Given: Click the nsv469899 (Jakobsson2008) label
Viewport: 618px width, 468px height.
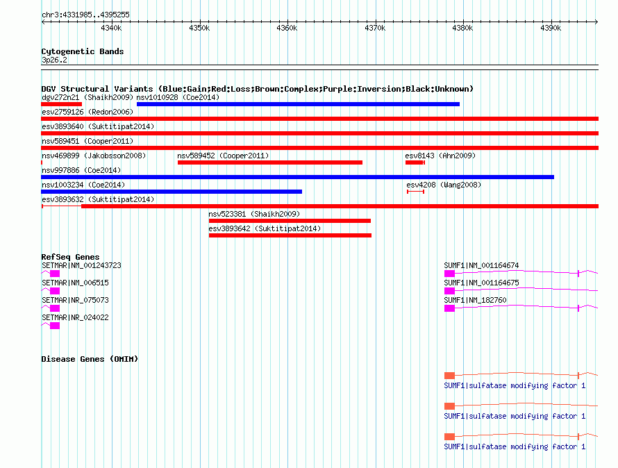Looking at the screenshot, I should (94, 156).
